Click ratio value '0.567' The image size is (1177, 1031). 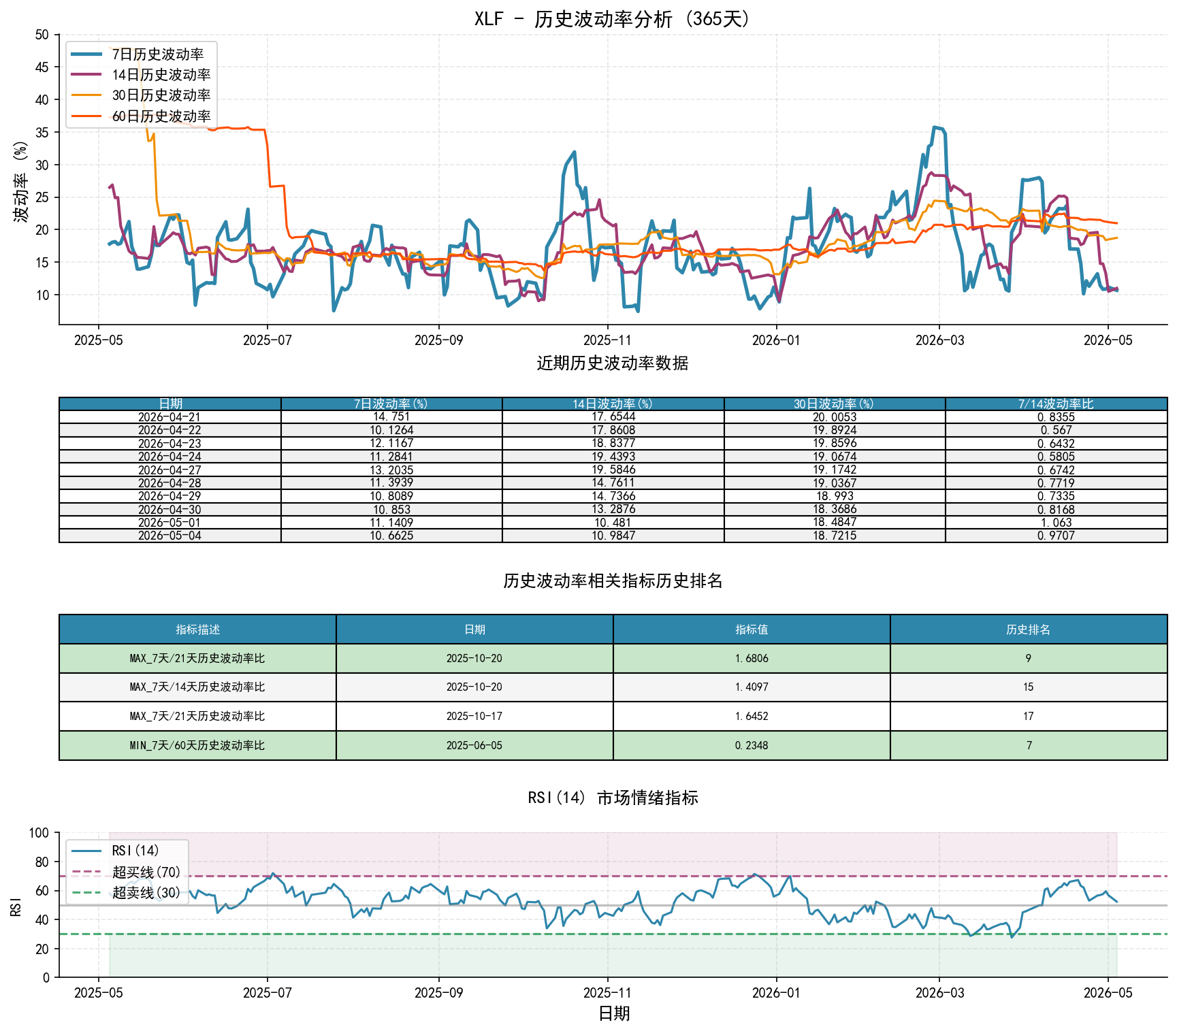[x=1056, y=430]
